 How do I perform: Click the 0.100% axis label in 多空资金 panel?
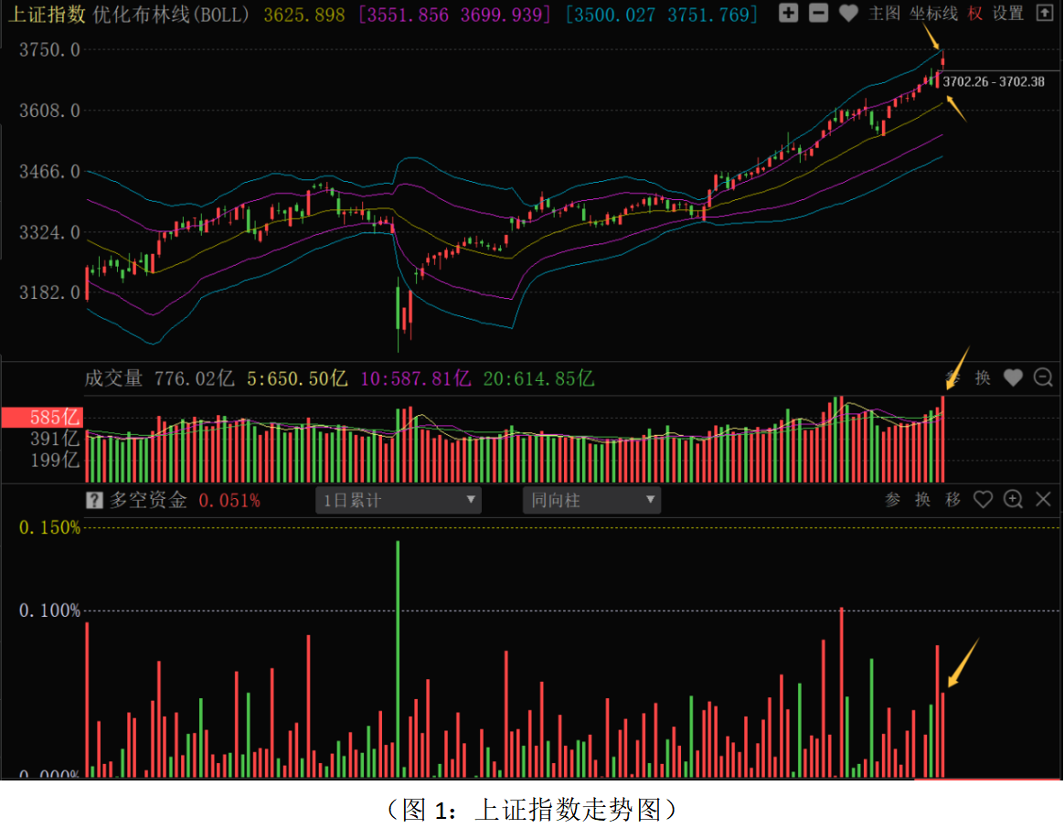[49, 610]
